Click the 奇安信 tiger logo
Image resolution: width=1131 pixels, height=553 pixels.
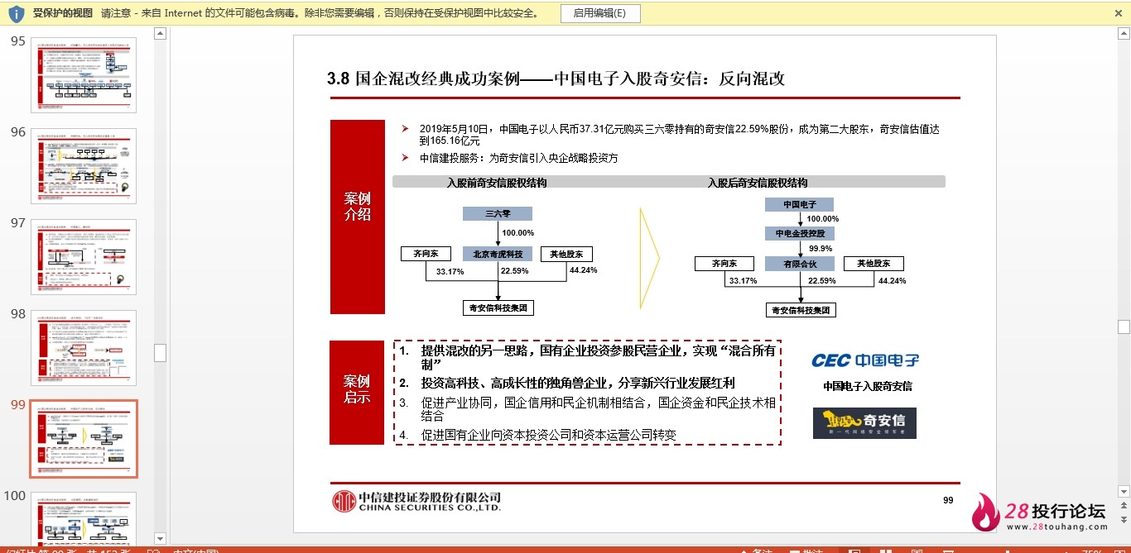864,423
